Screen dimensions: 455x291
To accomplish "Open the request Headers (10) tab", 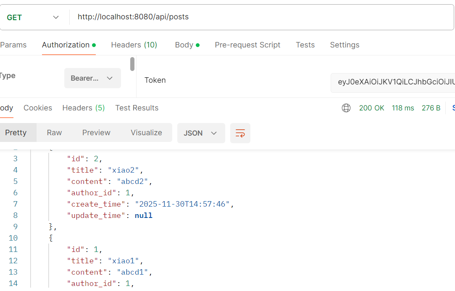I will (x=134, y=45).
